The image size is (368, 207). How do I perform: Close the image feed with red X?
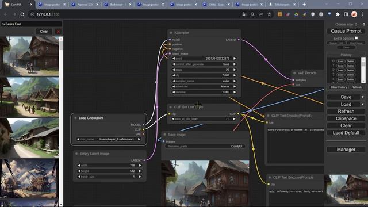tap(58, 32)
